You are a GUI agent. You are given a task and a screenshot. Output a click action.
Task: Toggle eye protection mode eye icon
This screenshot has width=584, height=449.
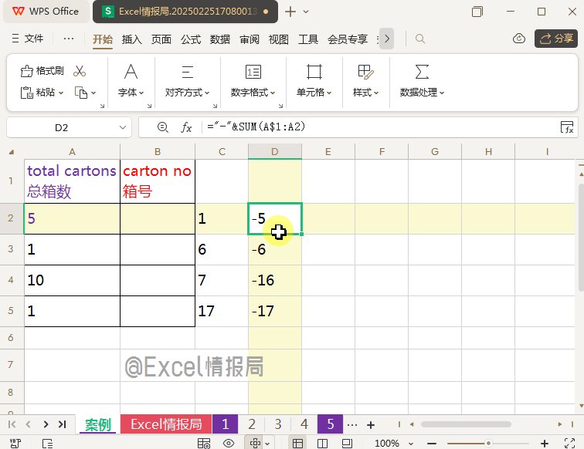[x=229, y=443]
